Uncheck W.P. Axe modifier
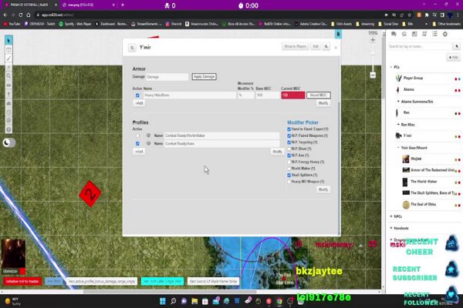 click(x=289, y=156)
